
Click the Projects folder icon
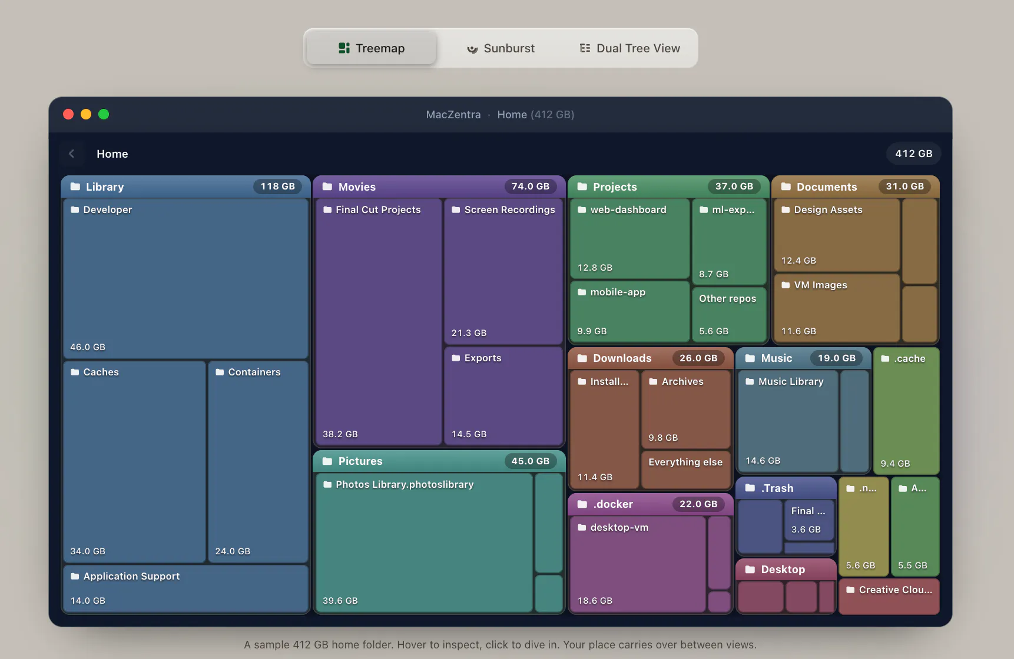click(582, 187)
